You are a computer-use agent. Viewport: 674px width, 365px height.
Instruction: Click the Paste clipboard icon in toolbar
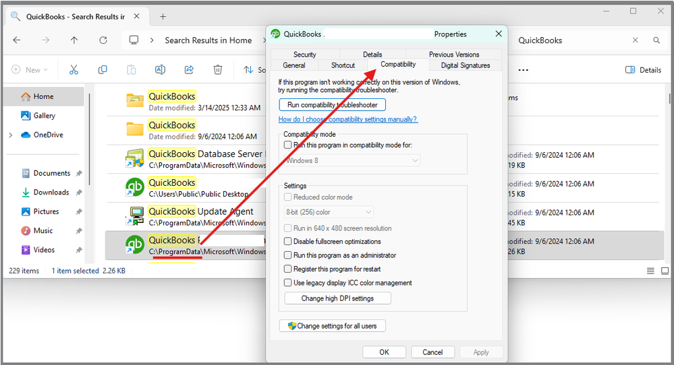pyautogui.click(x=131, y=69)
